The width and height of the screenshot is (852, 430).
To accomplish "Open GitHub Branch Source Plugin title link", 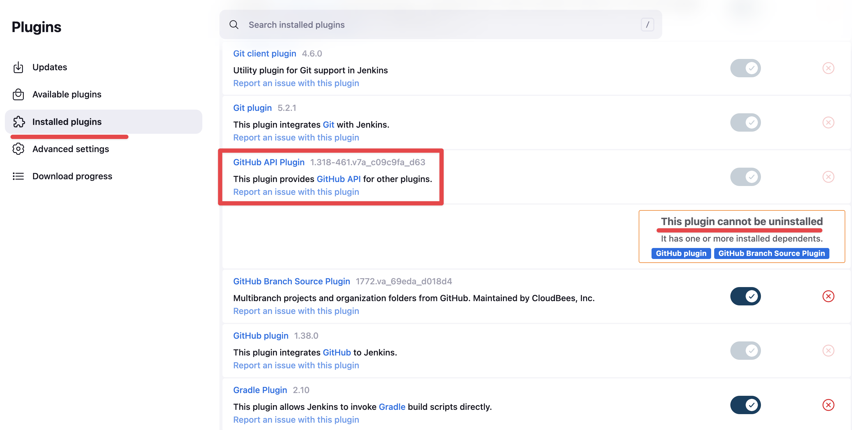I will (292, 281).
